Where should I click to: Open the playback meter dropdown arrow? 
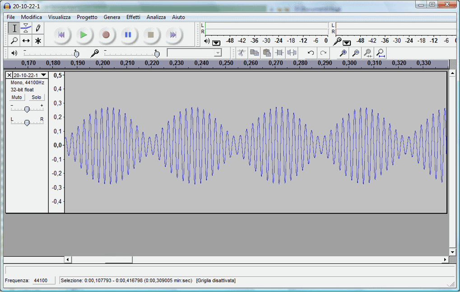click(x=216, y=43)
